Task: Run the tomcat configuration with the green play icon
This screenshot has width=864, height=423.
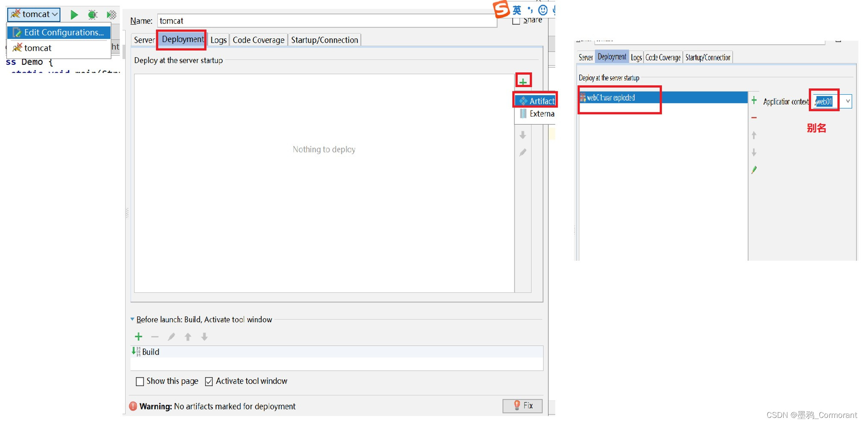Action: click(x=74, y=15)
